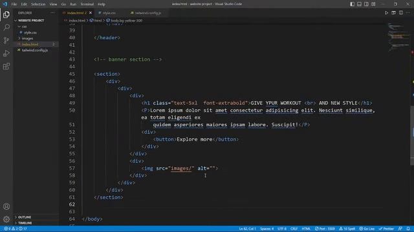The height and width of the screenshot is (232, 414).
Task: Click CRLF end of line setting
Action: (294, 229)
